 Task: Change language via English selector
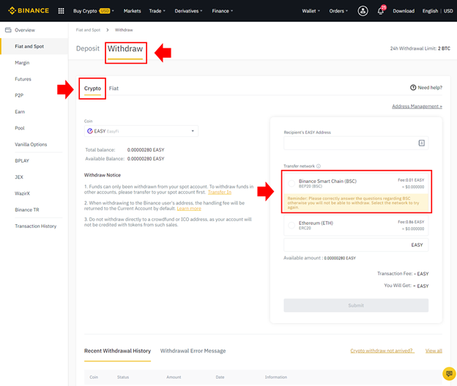(x=430, y=11)
